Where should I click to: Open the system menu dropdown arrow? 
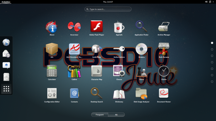coord(213,2)
